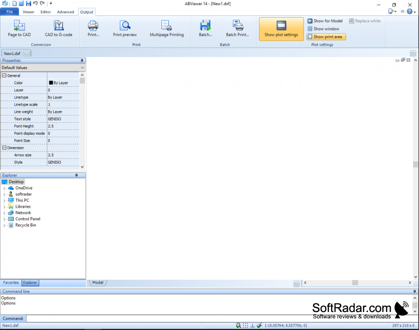
Task: Collapse the Dimension properties group
Action: pyautogui.click(x=4, y=148)
